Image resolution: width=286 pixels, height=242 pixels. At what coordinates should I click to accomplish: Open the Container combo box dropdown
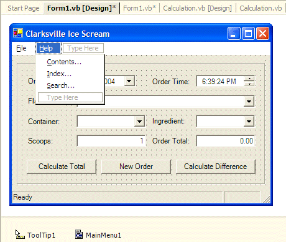point(139,121)
